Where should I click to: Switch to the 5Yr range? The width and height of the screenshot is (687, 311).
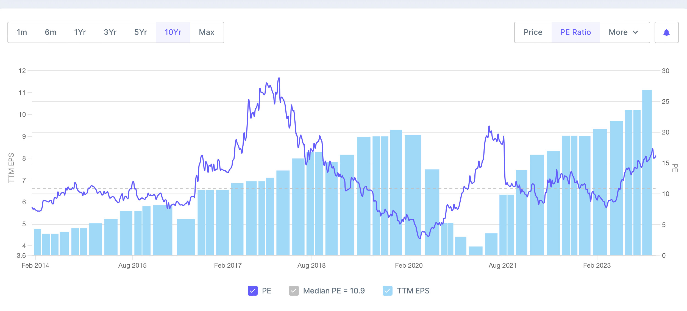point(141,32)
